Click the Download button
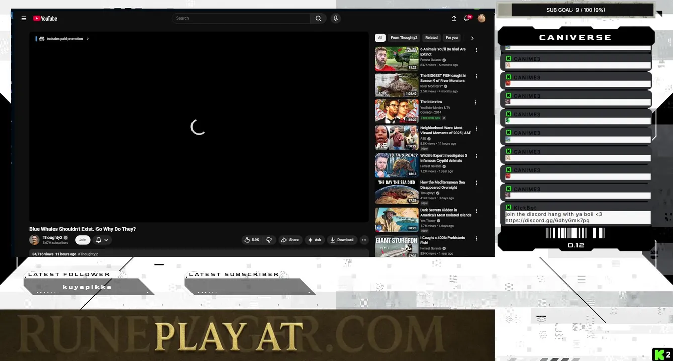This screenshot has height=361, width=673. pyautogui.click(x=342, y=240)
